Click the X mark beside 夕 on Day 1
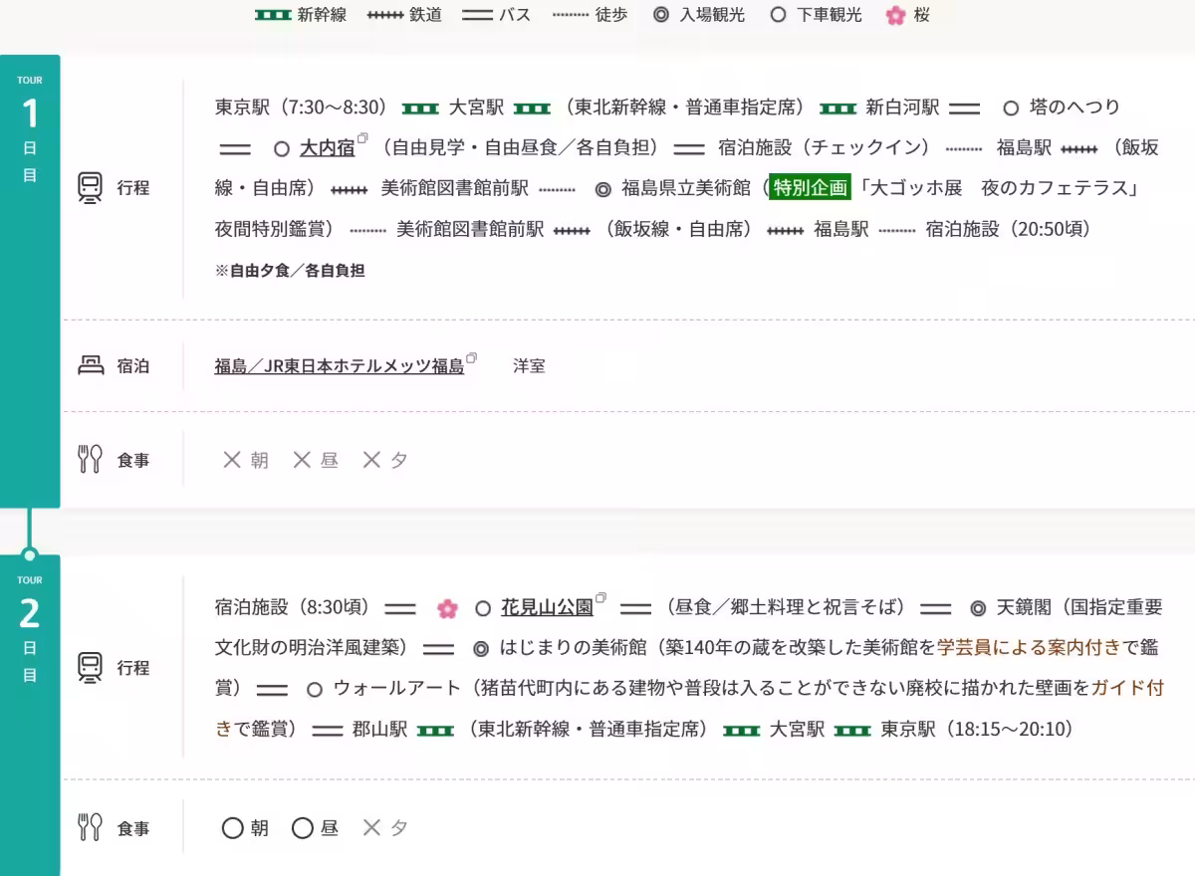 [369, 459]
